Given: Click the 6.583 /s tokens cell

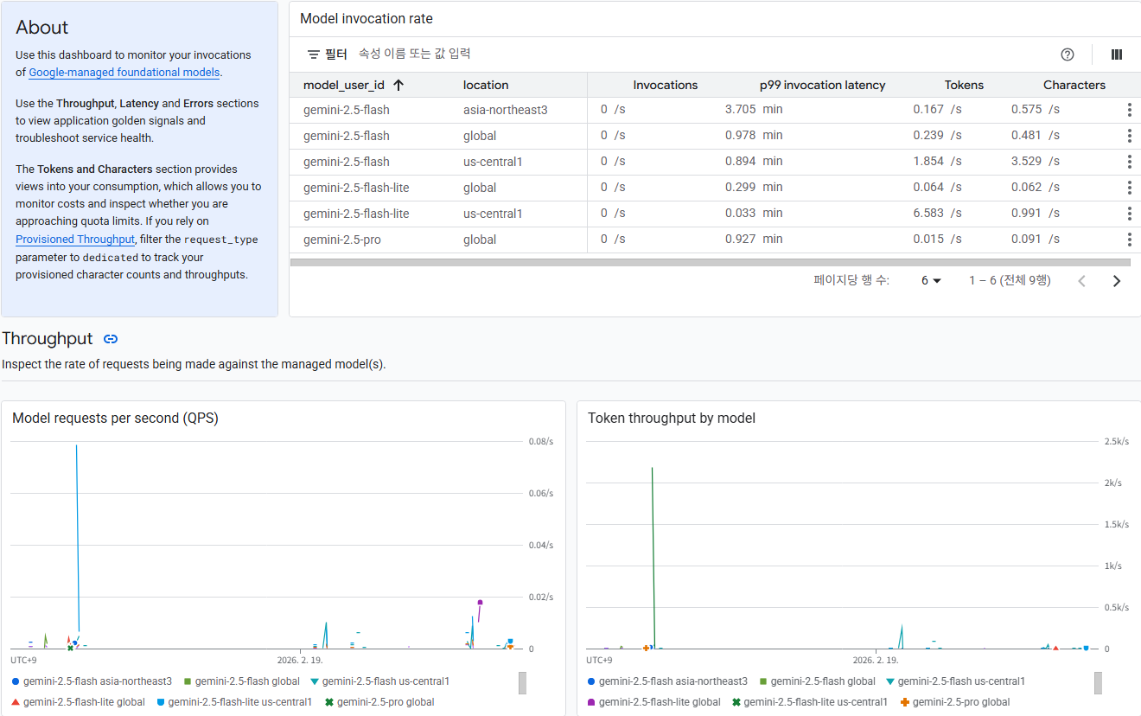Looking at the screenshot, I should pyautogui.click(x=937, y=214).
